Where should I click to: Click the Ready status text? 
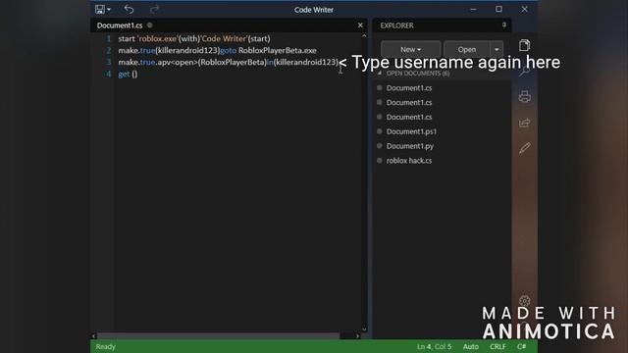[105, 346]
